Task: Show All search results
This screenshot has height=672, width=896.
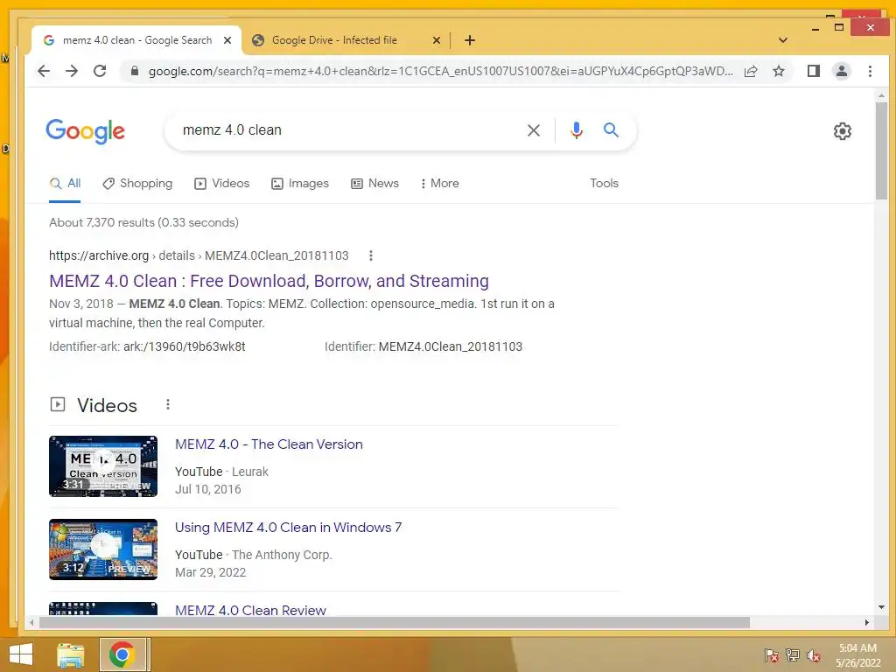Action: [x=65, y=184]
